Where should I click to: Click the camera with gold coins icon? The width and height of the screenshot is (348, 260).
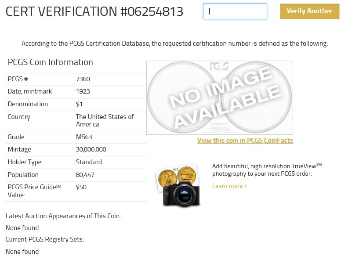coord(179,185)
